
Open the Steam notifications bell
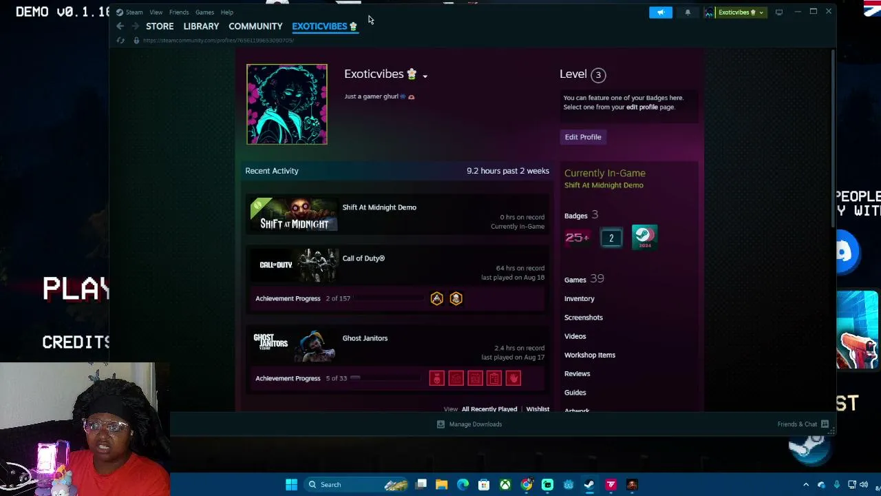(x=688, y=12)
